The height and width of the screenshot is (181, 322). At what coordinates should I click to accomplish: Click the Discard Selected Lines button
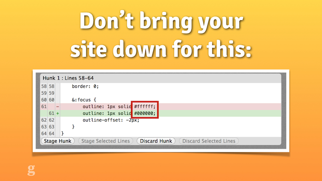pos(209,141)
